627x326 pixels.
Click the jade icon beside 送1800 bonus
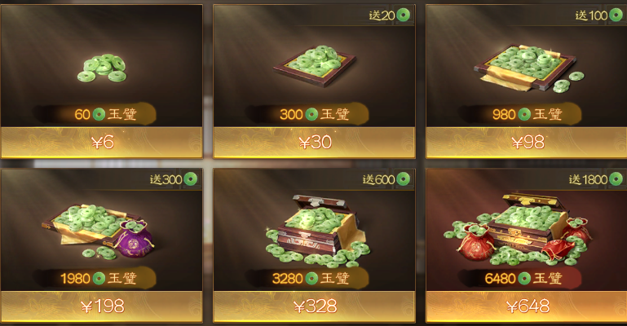point(616,179)
